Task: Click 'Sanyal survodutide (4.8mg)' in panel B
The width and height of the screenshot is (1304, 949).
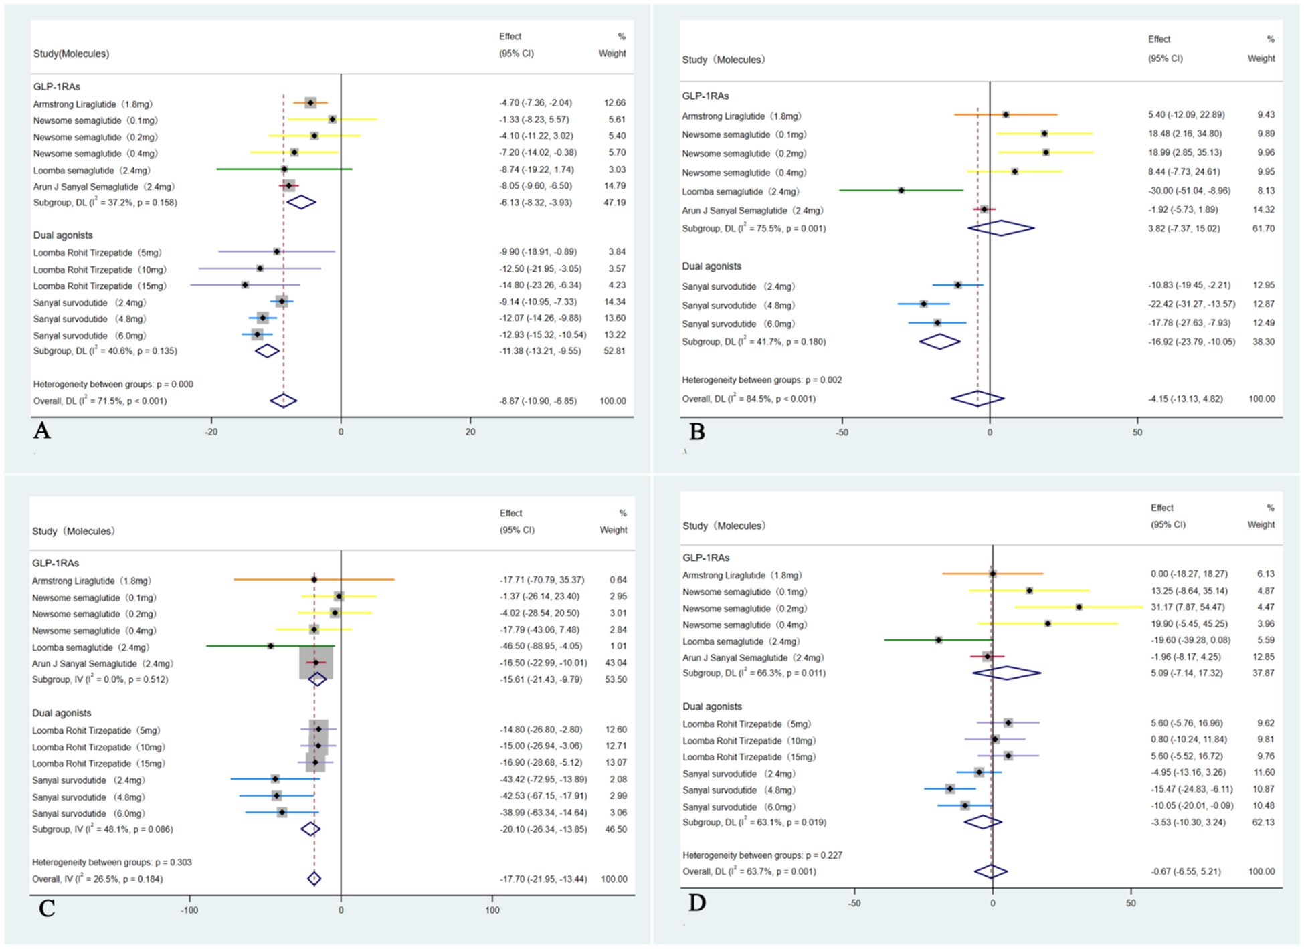Action: [738, 305]
